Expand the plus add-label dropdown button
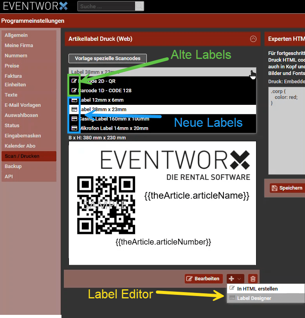 point(235,279)
